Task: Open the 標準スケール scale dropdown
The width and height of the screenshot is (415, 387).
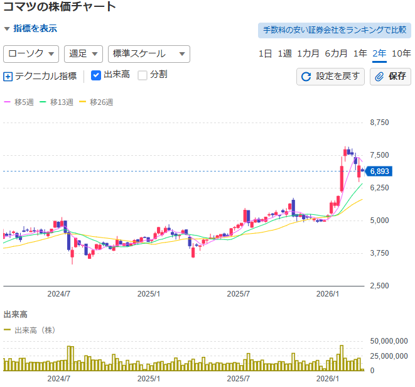Action: (149, 54)
